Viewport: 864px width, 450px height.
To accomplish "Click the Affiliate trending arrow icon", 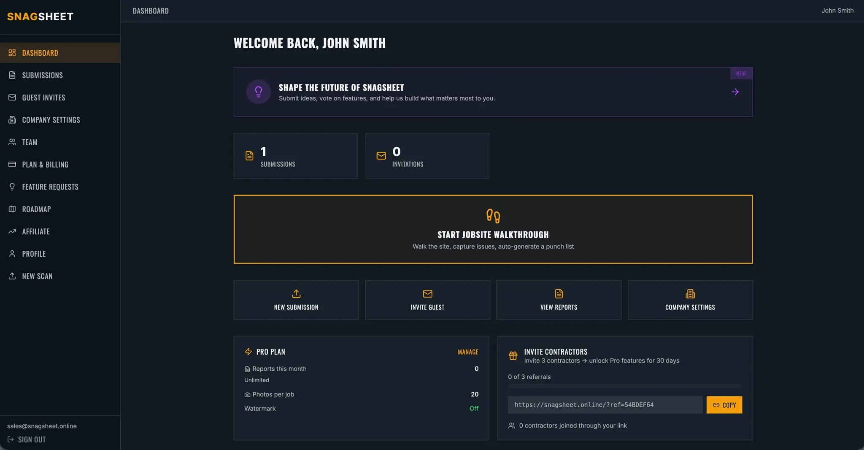I will pos(12,231).
